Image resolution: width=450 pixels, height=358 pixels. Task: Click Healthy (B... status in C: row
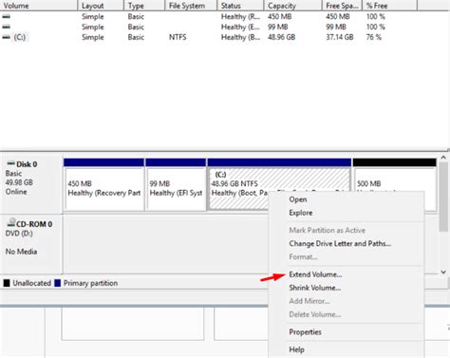pos(240,37)
